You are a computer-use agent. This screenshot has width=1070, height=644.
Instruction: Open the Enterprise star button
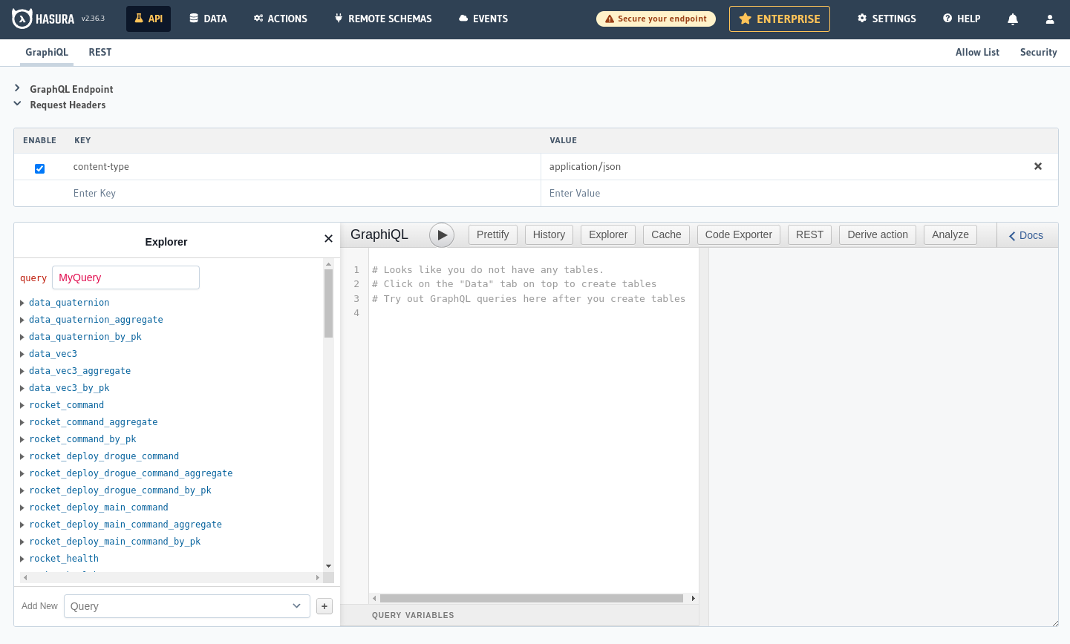(780, 19)
